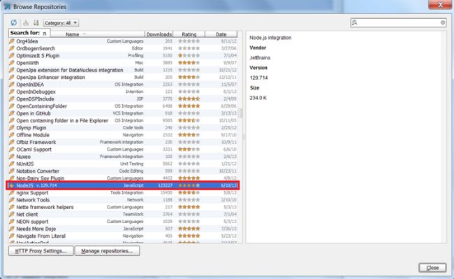Viewport: 454px width, 279px height.
Task: Select the Nette framework helpers row
Action: (x=123, y=207)
